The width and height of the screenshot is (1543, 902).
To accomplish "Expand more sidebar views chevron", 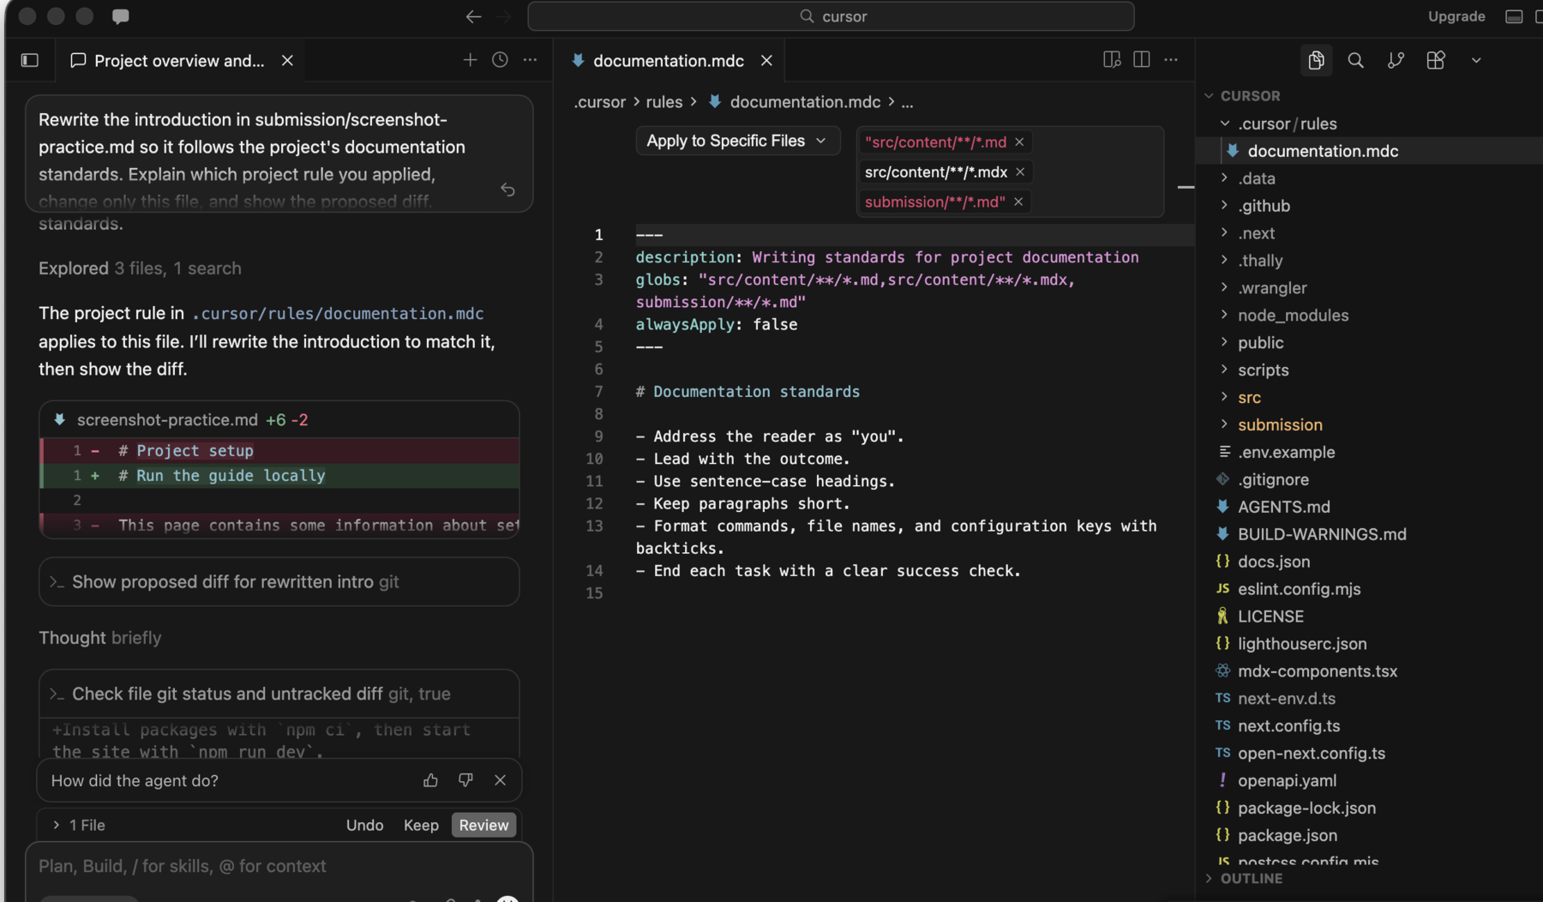I will pos(1476,60).
